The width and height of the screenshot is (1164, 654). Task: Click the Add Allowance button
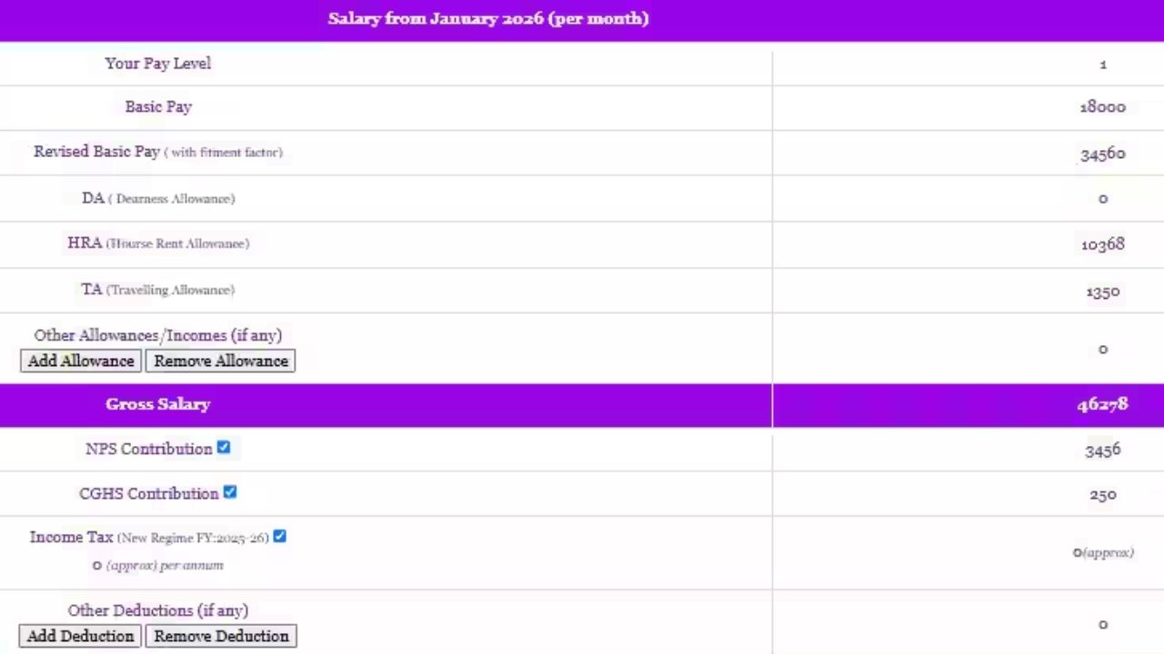click(81, 361)
